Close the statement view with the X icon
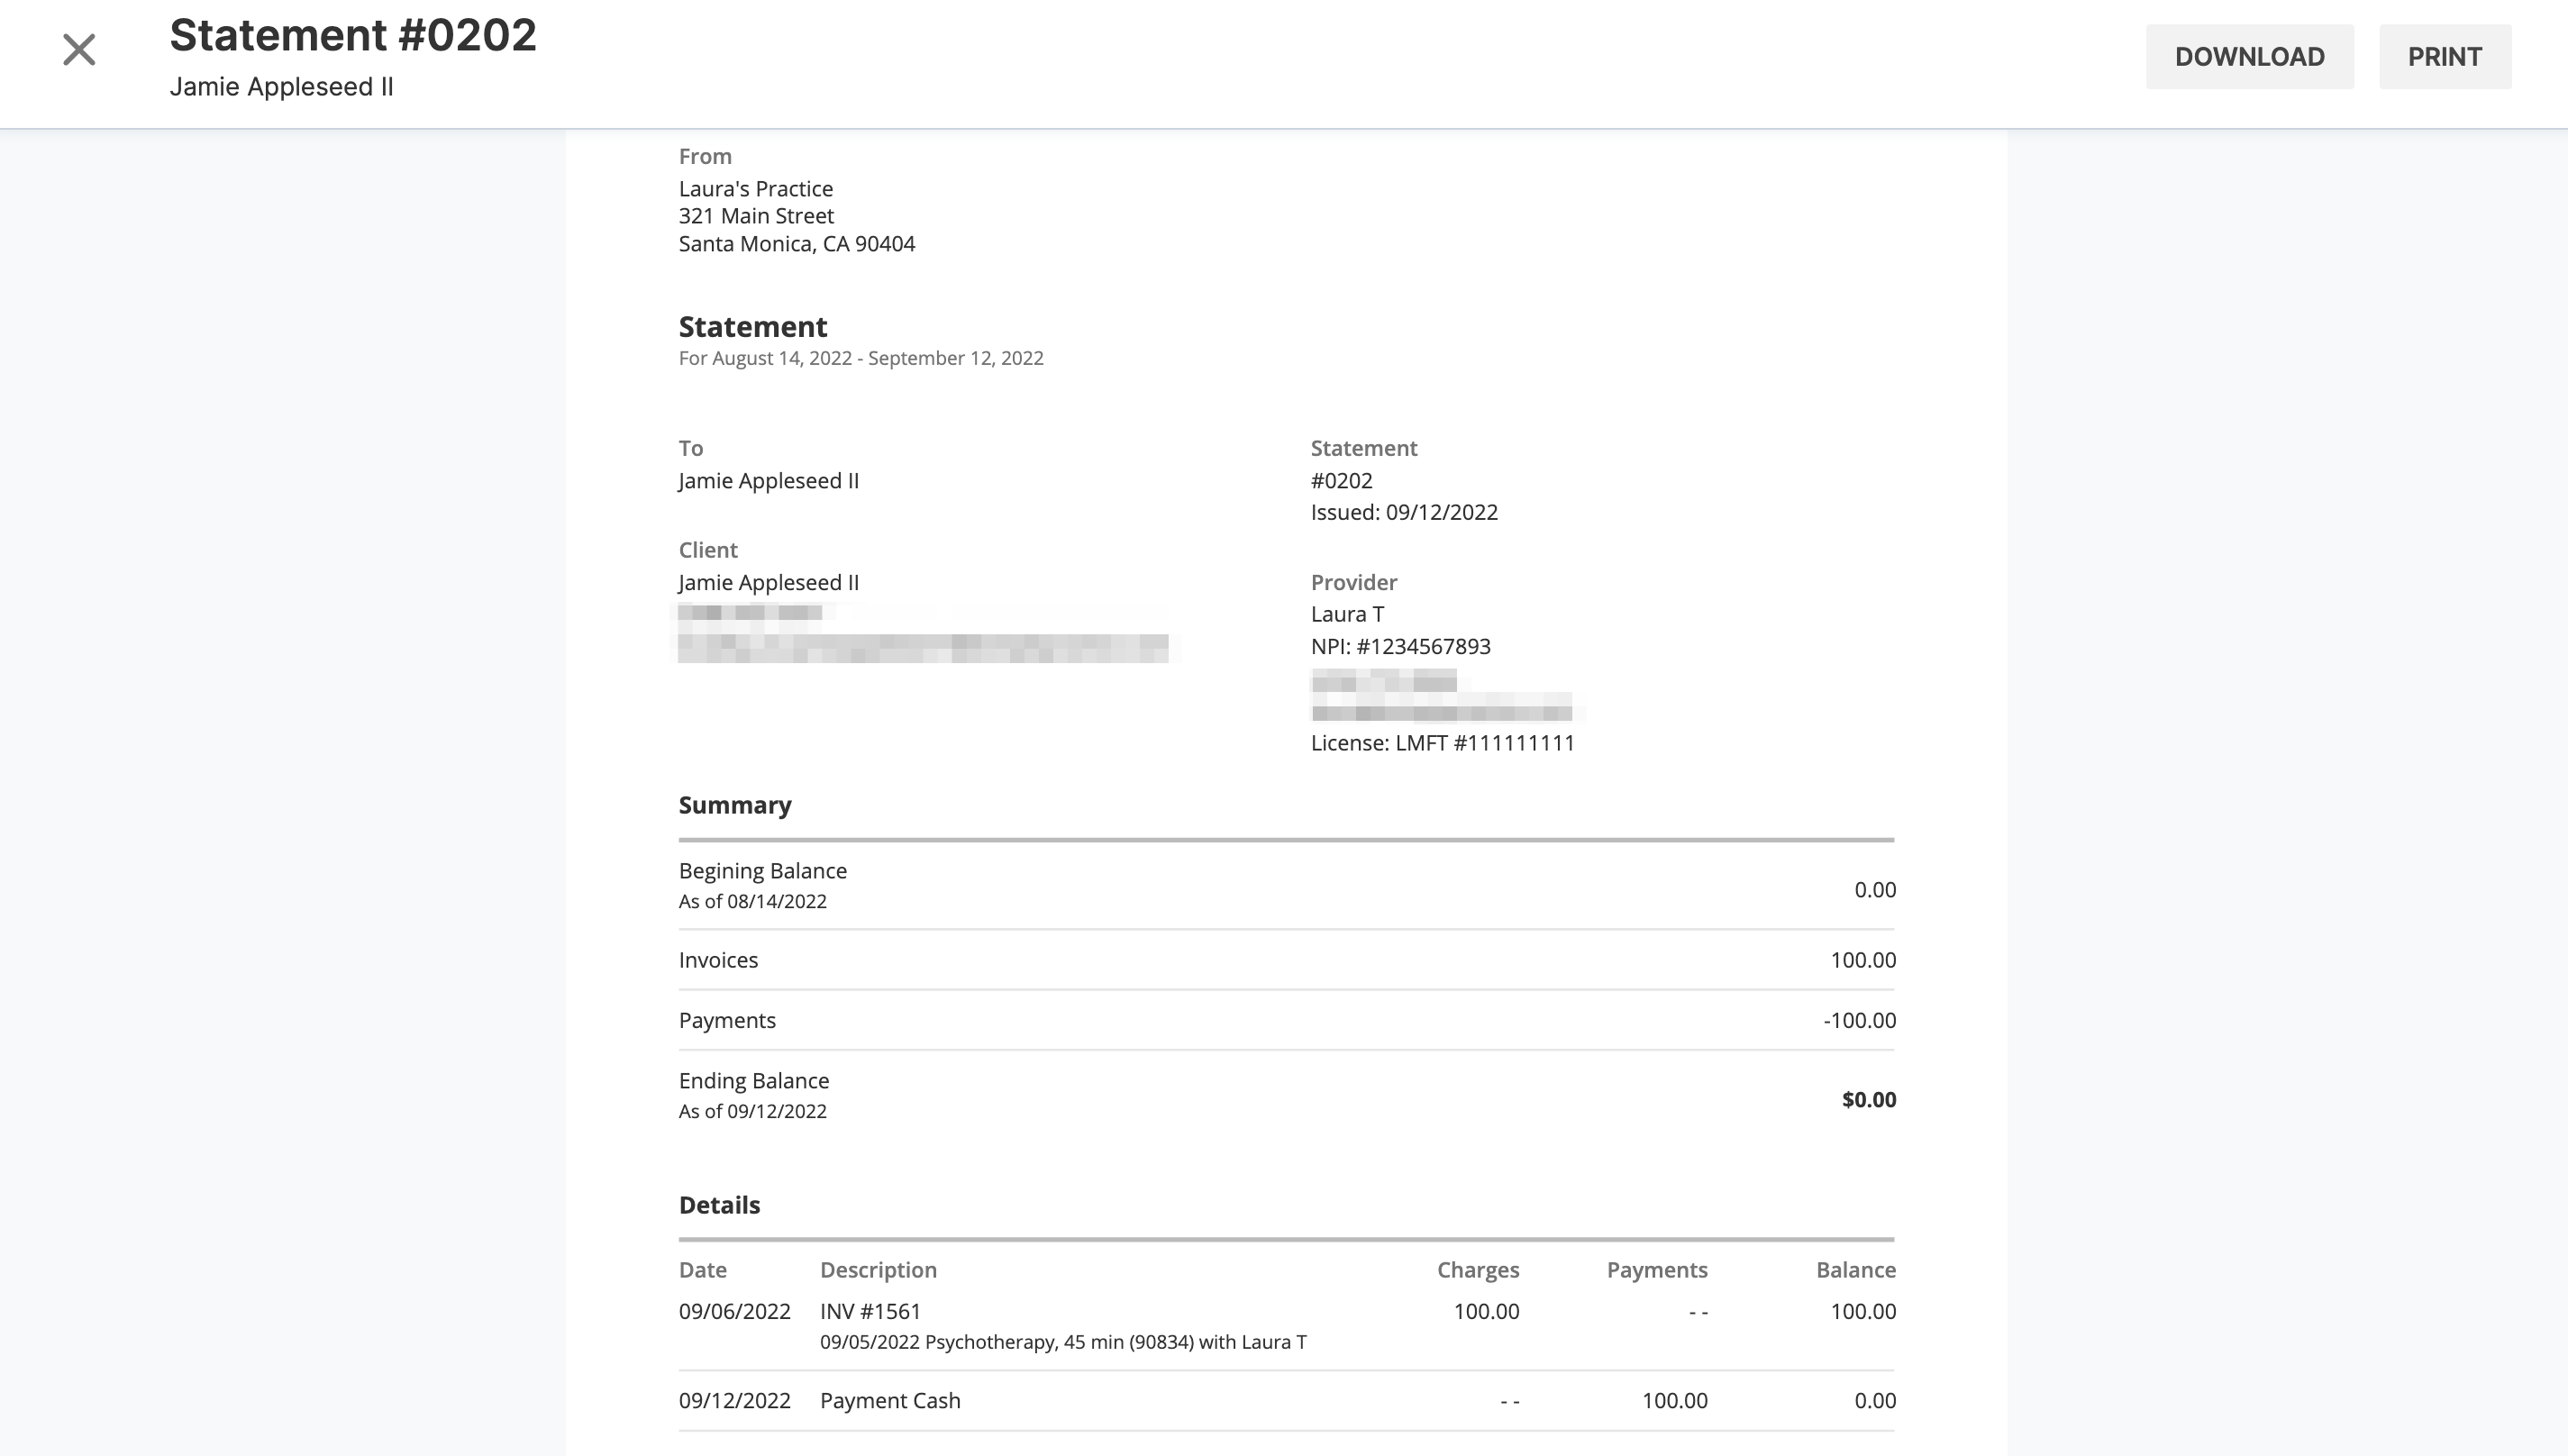Viewport: 2568px width, 1456px height. coord(79,49)
